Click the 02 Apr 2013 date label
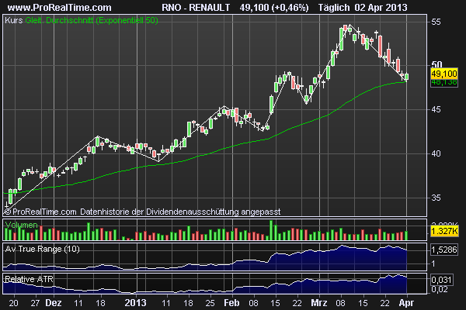 point(381,8)
